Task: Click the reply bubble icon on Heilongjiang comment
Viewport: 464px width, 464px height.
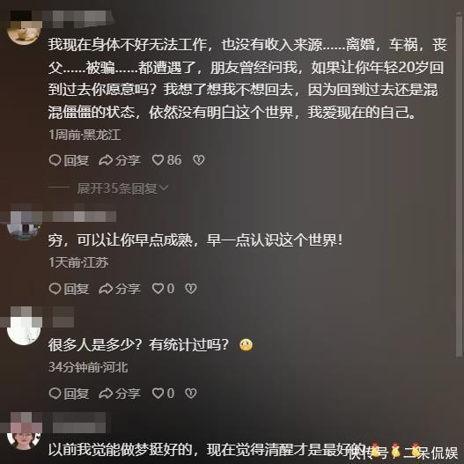Action: click(55, 160)
